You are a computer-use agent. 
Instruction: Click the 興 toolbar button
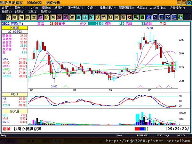pos(117,17)
